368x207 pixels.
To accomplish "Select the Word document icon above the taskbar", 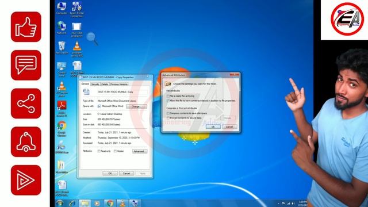I will click(62, 188).
